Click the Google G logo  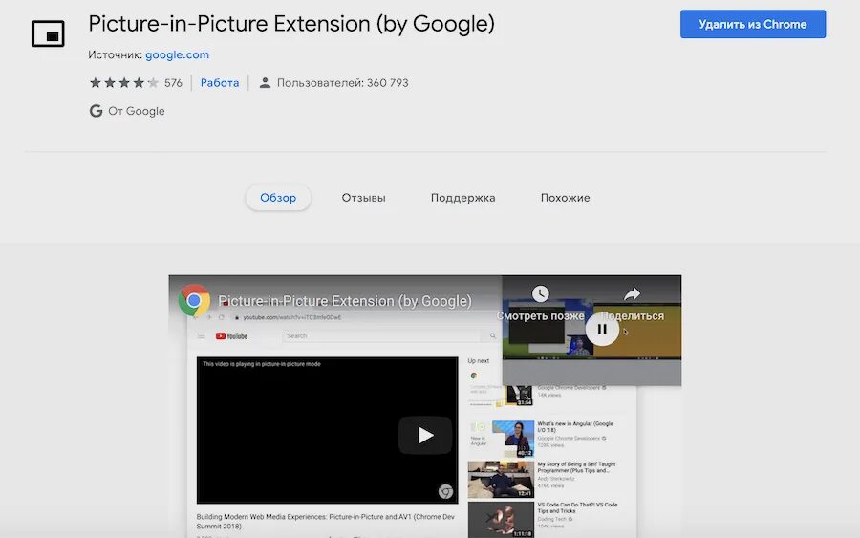(x=96, y=111)
